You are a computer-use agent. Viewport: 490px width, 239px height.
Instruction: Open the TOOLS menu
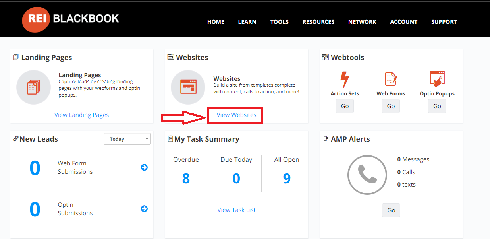(x=280, y=22)
